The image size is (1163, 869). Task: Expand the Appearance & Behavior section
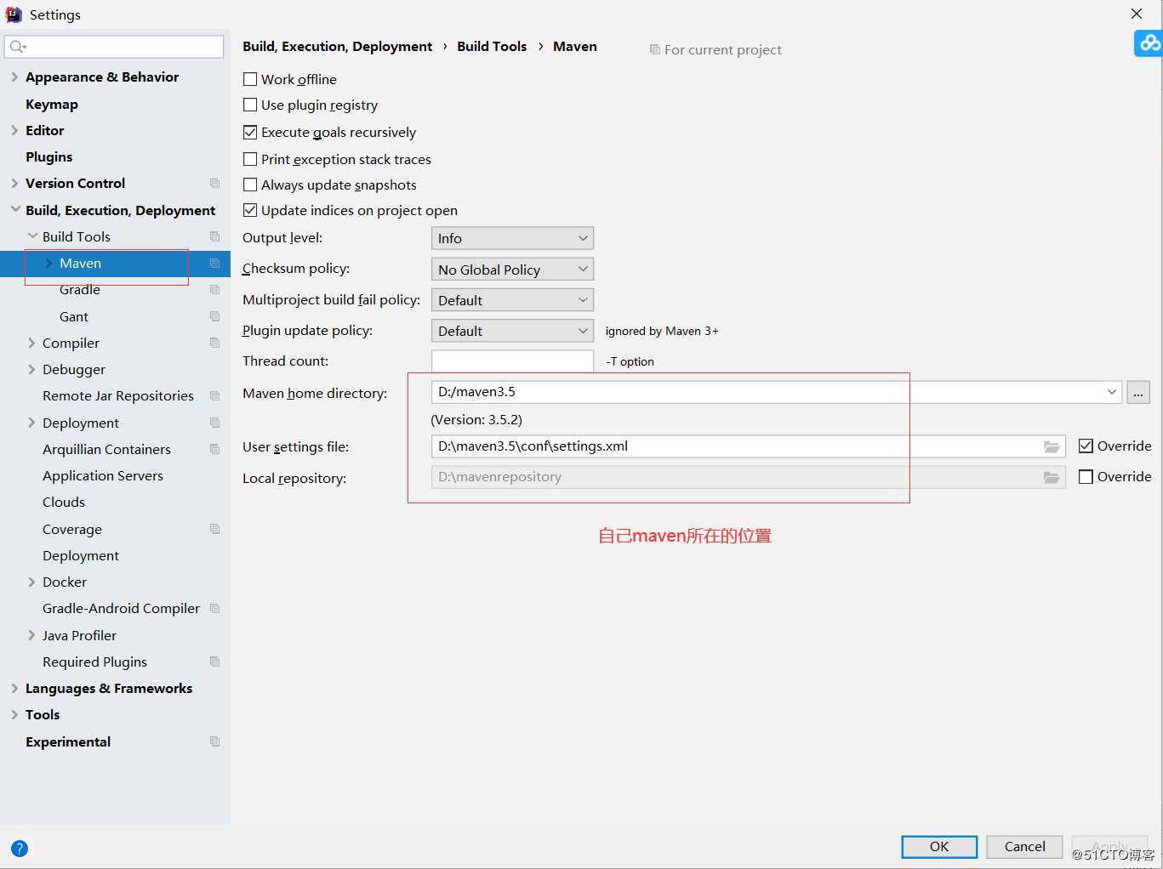point(14,77)
